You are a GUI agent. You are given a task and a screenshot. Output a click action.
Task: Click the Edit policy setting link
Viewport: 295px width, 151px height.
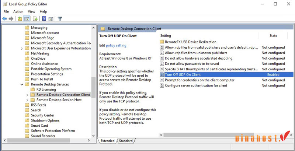(116, 45)
